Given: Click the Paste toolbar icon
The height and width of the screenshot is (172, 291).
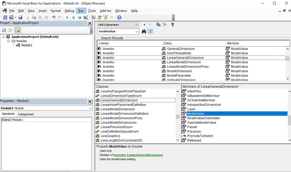Looking at the screenshot, I should [x=40, y=17].
